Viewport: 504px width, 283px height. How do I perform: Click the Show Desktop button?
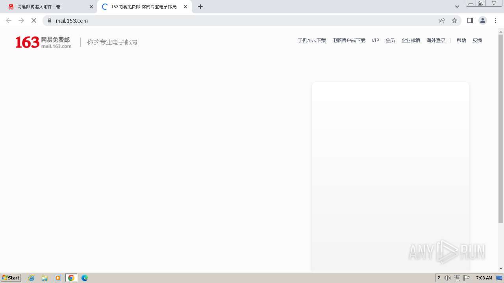(499, 278)
